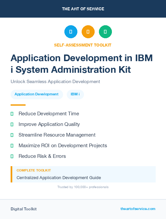Click the bullet icon beside Improve Application Quality

(12, 124)
